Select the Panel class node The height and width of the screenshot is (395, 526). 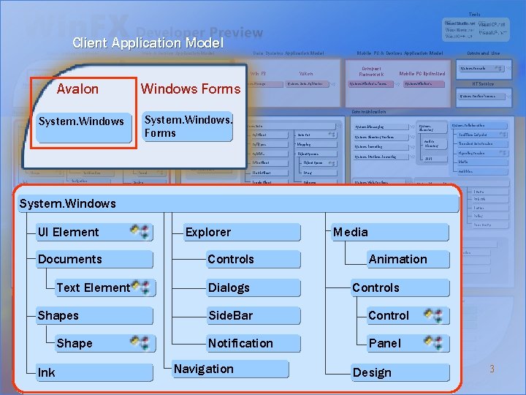point(408,343)
